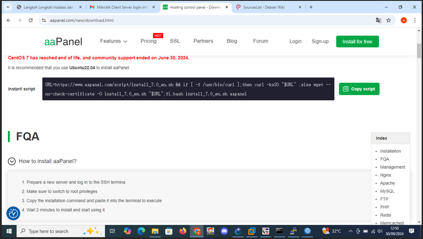
Task: Open SSL menu item
Action: [x=175, y=41]
